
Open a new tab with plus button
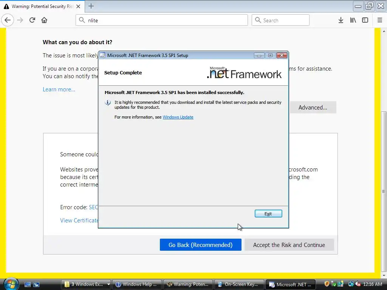(x=91, y=6)
